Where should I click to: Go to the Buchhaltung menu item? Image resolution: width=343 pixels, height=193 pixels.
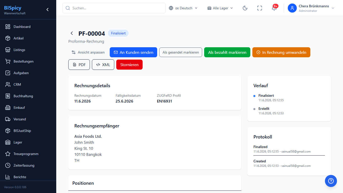tap(28, 96)
